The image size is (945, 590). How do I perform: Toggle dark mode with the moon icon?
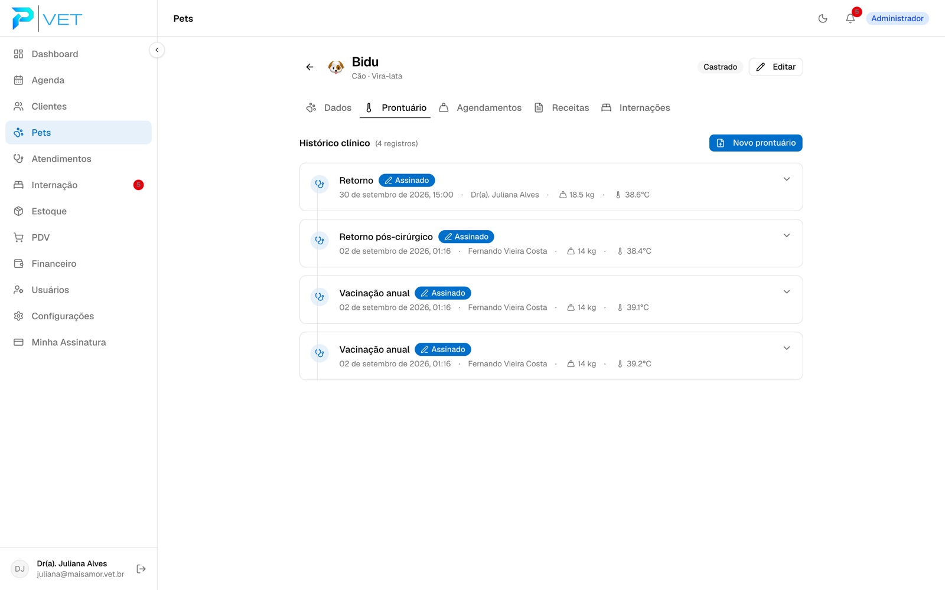pos(823,18)
